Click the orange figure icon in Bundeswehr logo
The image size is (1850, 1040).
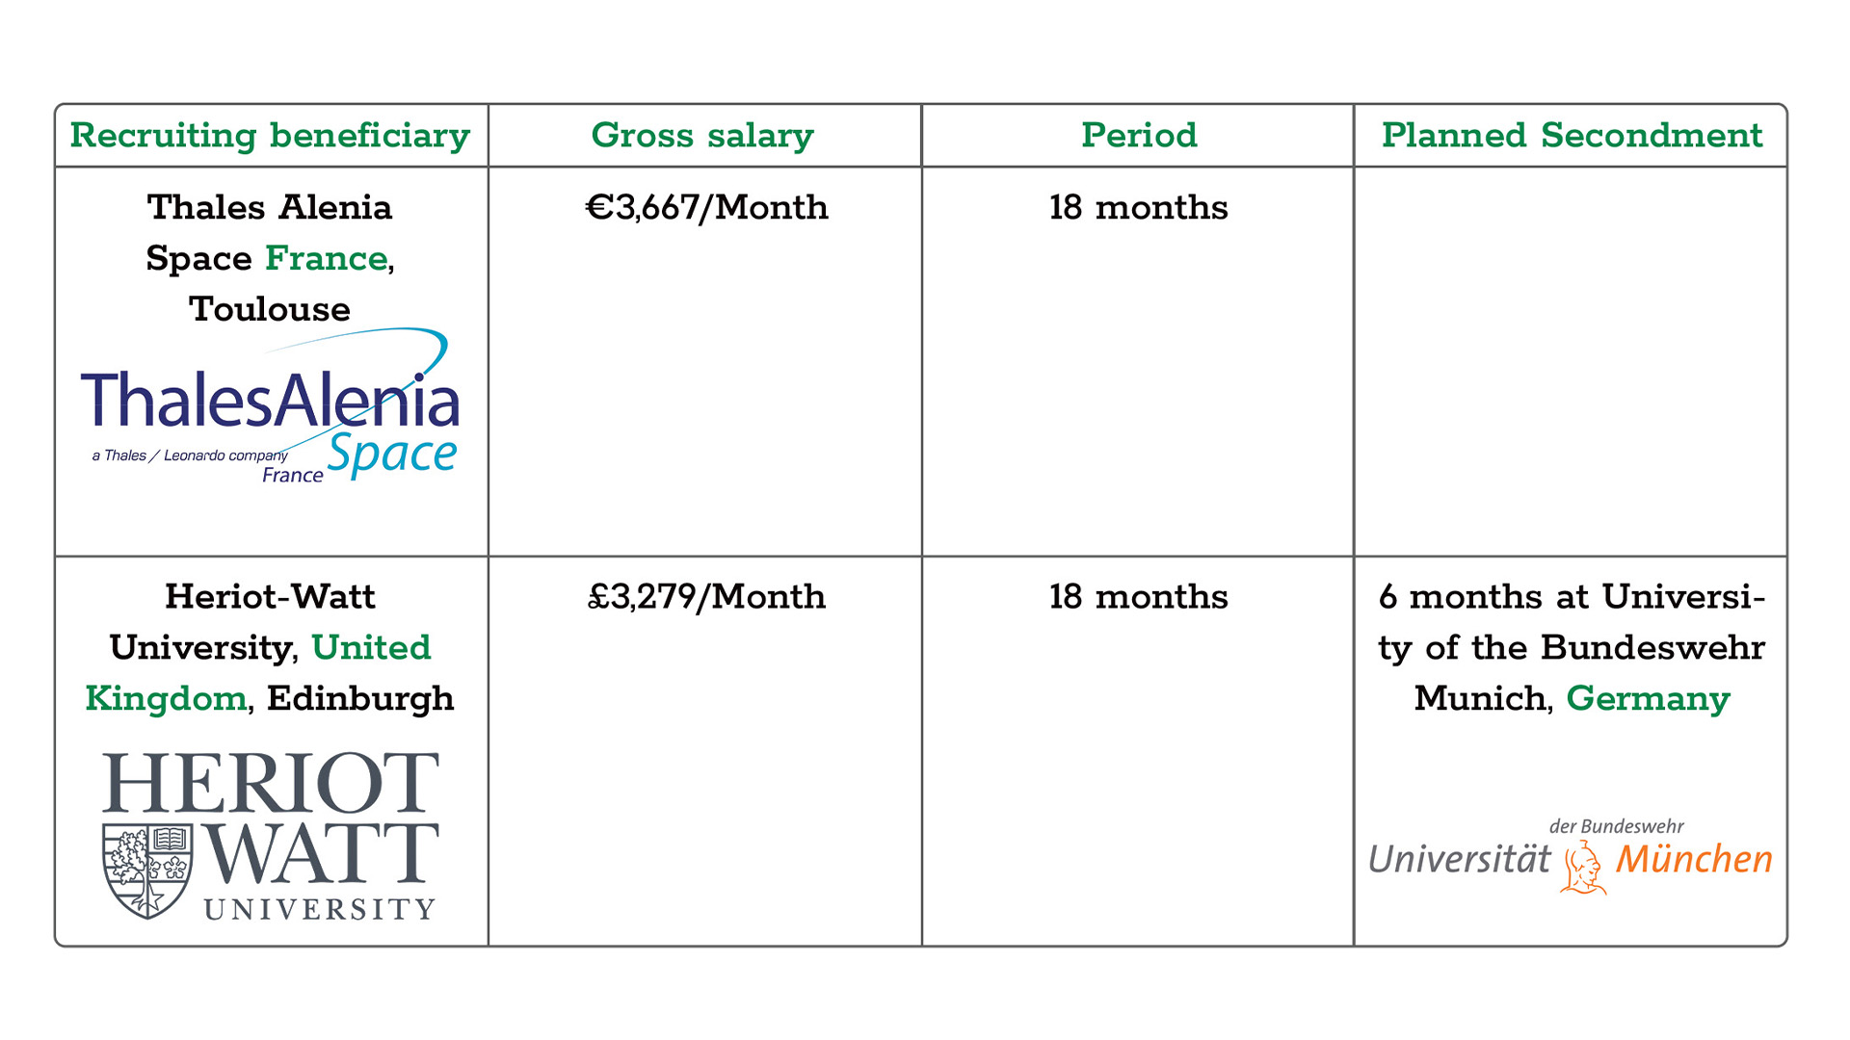[1582, 867]
